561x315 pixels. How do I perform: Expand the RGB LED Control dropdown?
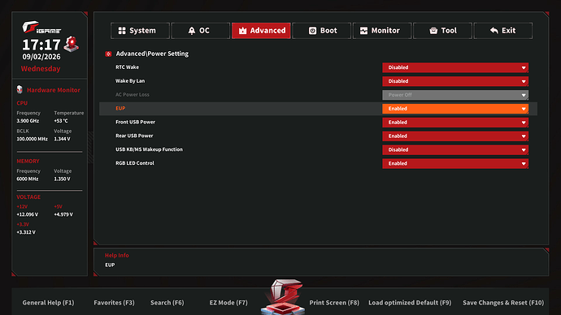pyautogui.click(x=455, y=163)
